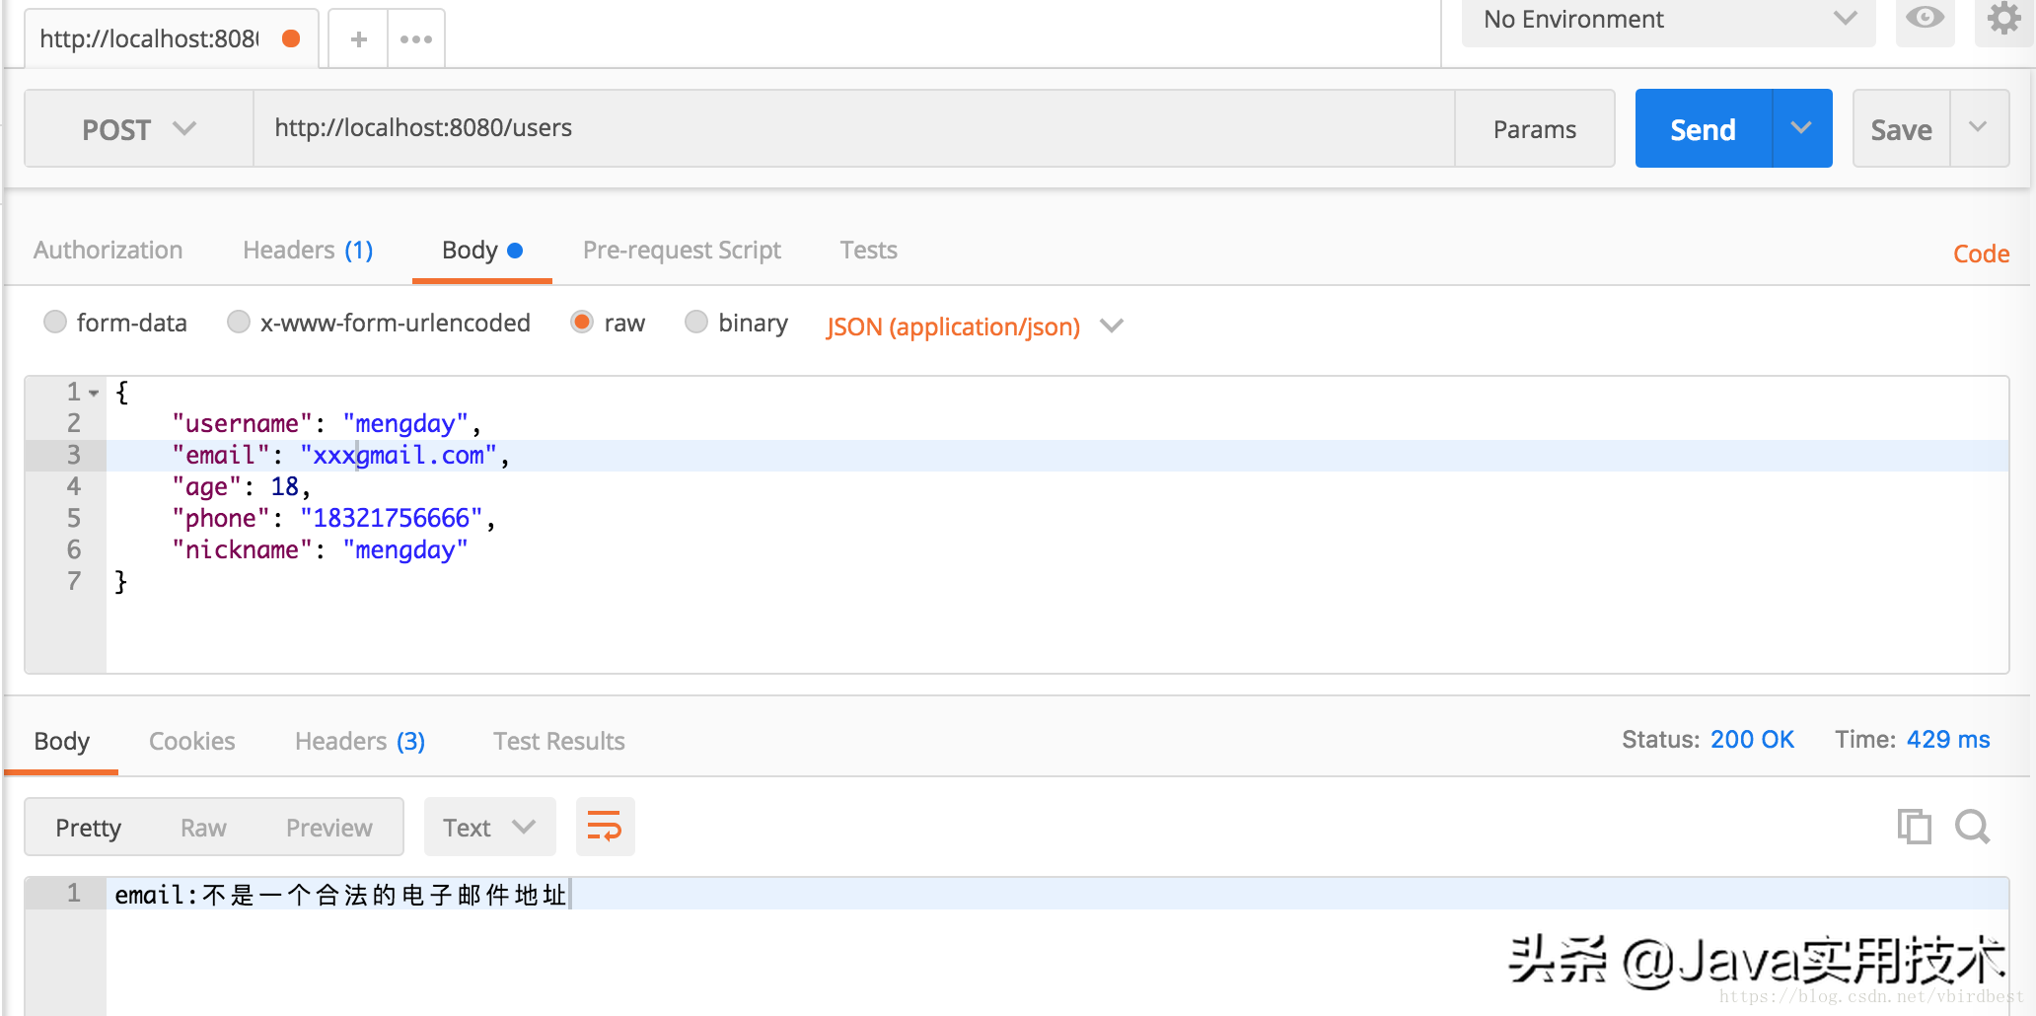Search within the response body
This screenshot has width=2036, height=1016.
click(x=1972, y=827)
